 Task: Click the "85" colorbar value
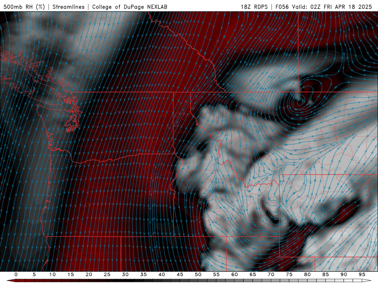[x=326, y=275]
